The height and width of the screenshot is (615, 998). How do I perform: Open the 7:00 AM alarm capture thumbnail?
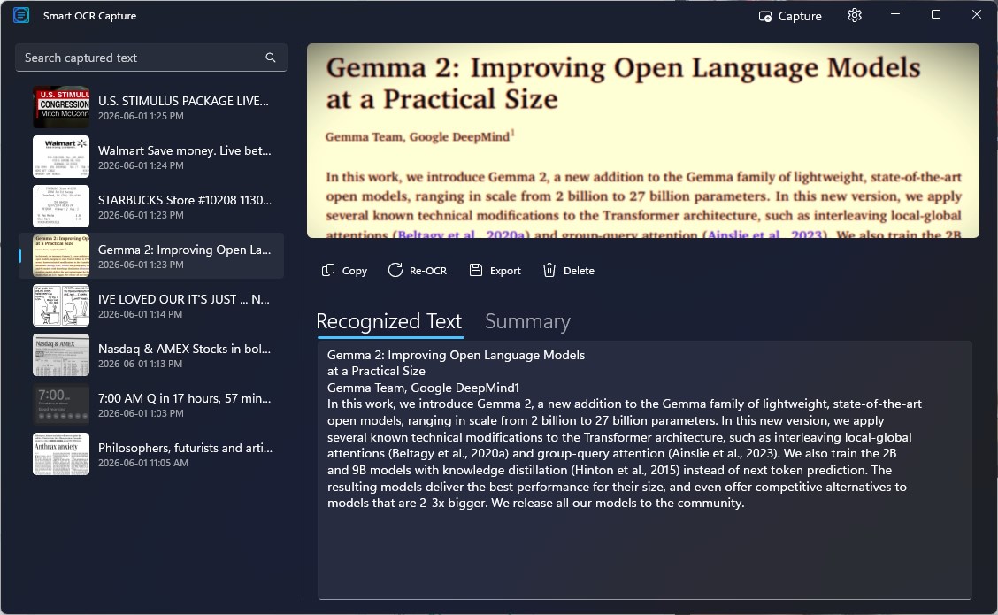point(61,405)
